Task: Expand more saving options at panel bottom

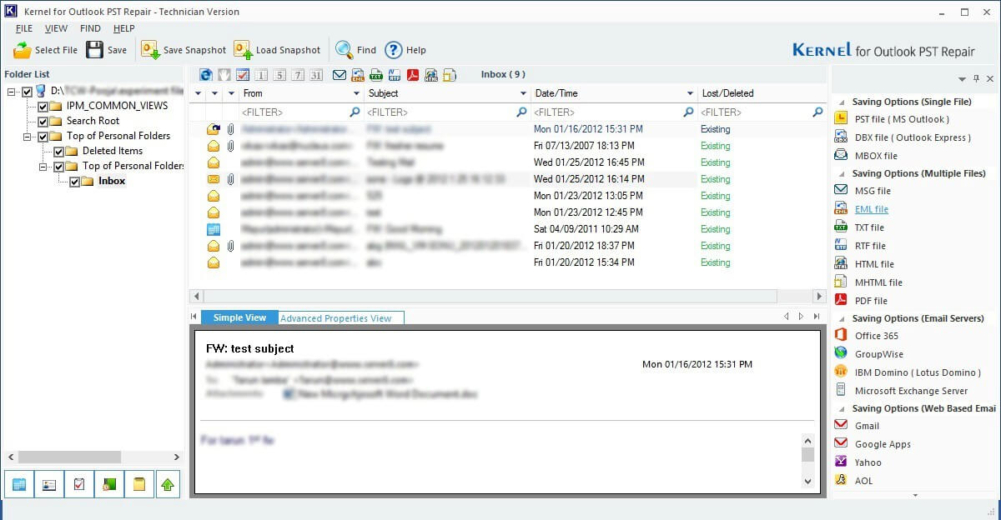Action: tap(915, 495)
